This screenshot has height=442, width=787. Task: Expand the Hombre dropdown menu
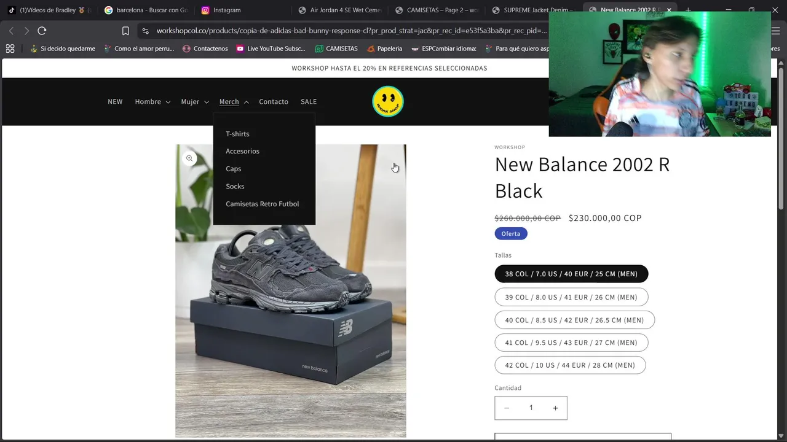tap(152, 102)
